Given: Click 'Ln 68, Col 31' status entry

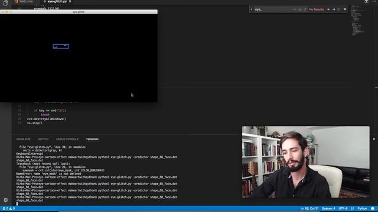Looking at the screenshot, I should (309, 208).
